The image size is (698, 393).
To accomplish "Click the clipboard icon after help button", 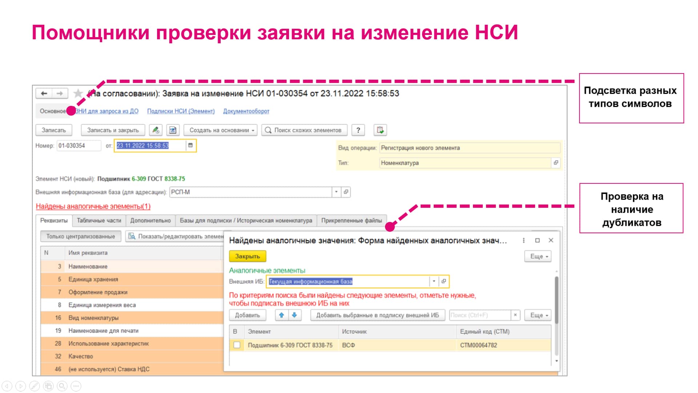I will 380,130.
